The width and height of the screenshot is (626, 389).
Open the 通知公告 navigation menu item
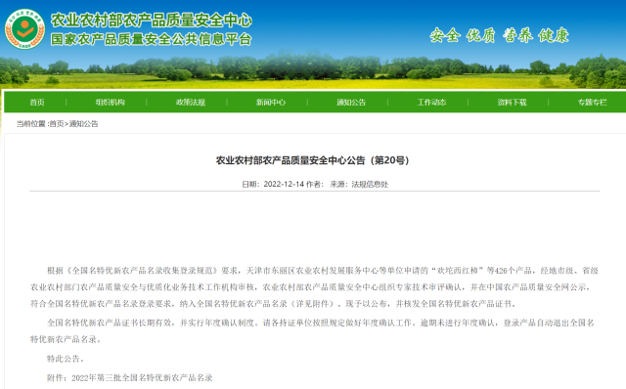[351, 103]
